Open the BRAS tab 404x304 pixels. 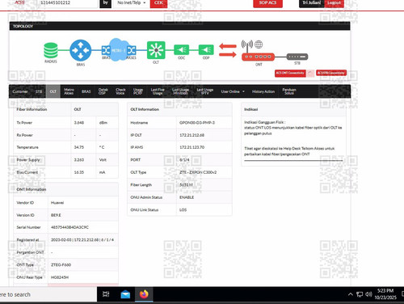point(86,91)
